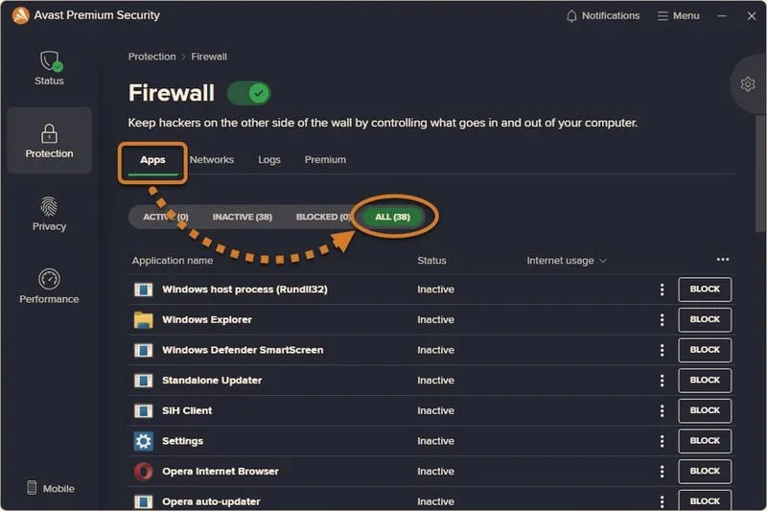Viewport: 767px width, 511px height.
Task: Select the Protection padlock in sidebar
Action: coord(50,140)
